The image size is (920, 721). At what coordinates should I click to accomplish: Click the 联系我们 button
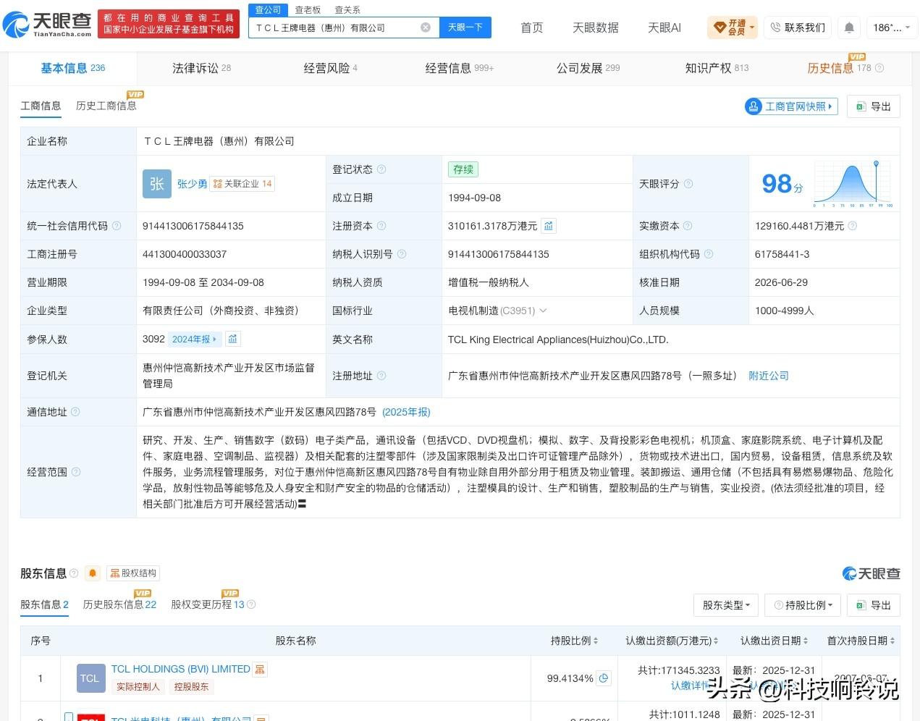point(798,28)
